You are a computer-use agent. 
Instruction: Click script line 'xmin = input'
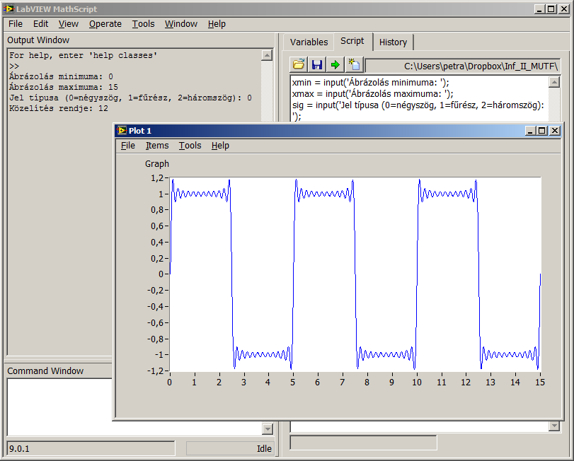coord(370,83)
